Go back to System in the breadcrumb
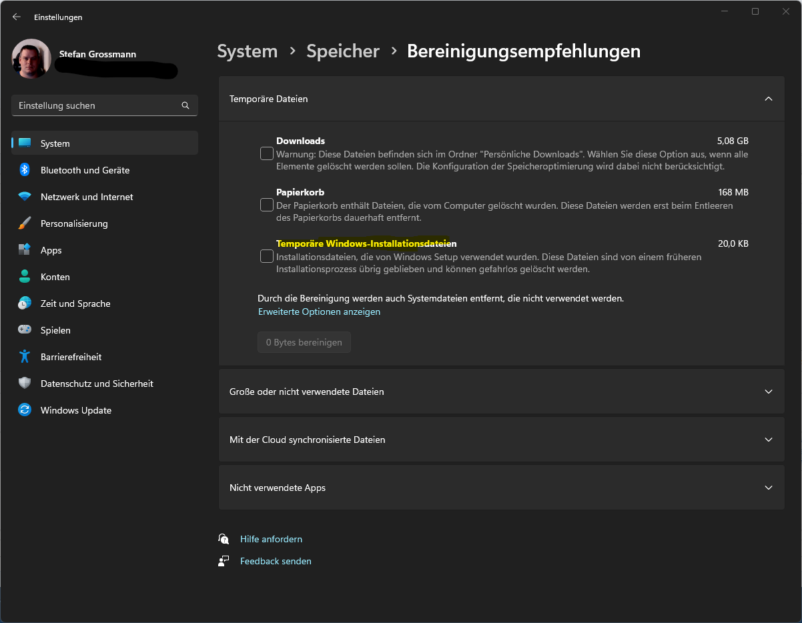The height and width of the screenshot is (623, 802). click(x=247, y=51)
